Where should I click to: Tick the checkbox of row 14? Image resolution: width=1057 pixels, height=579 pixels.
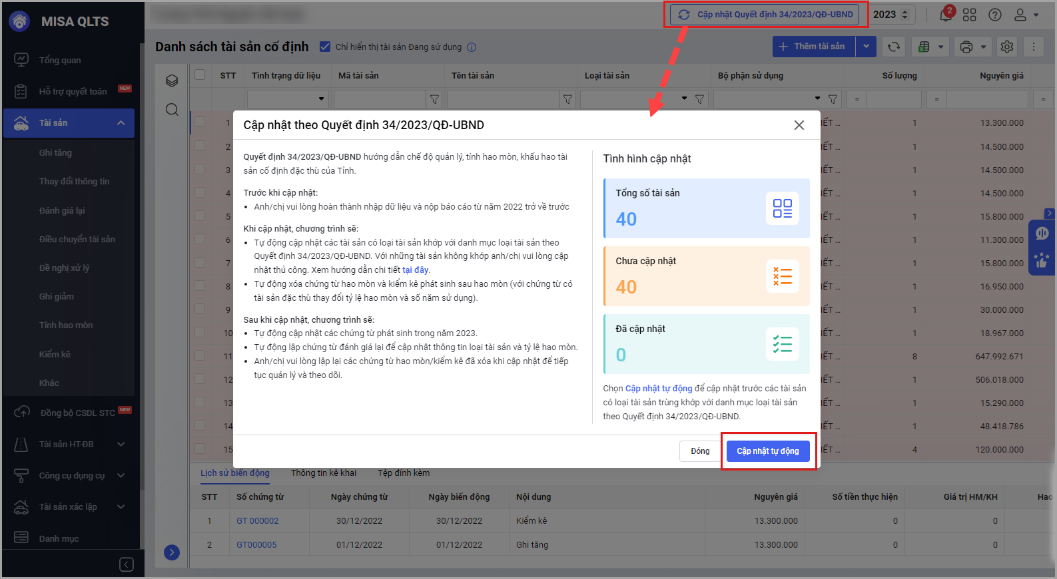200,425
